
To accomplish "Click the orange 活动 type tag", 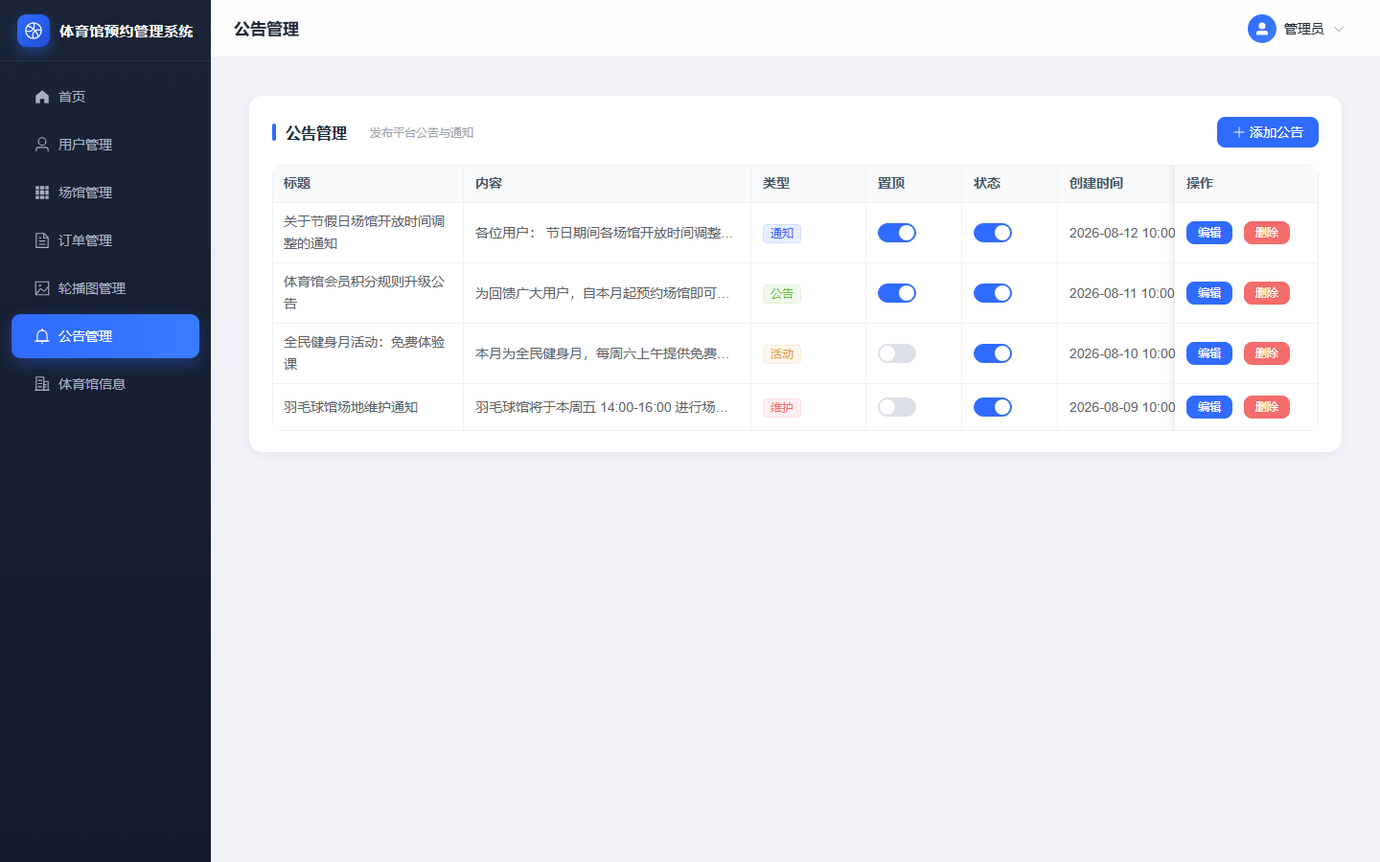I will pos(782,353).
